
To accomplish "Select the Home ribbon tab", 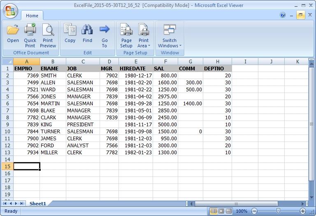I will tap(32, 16).
